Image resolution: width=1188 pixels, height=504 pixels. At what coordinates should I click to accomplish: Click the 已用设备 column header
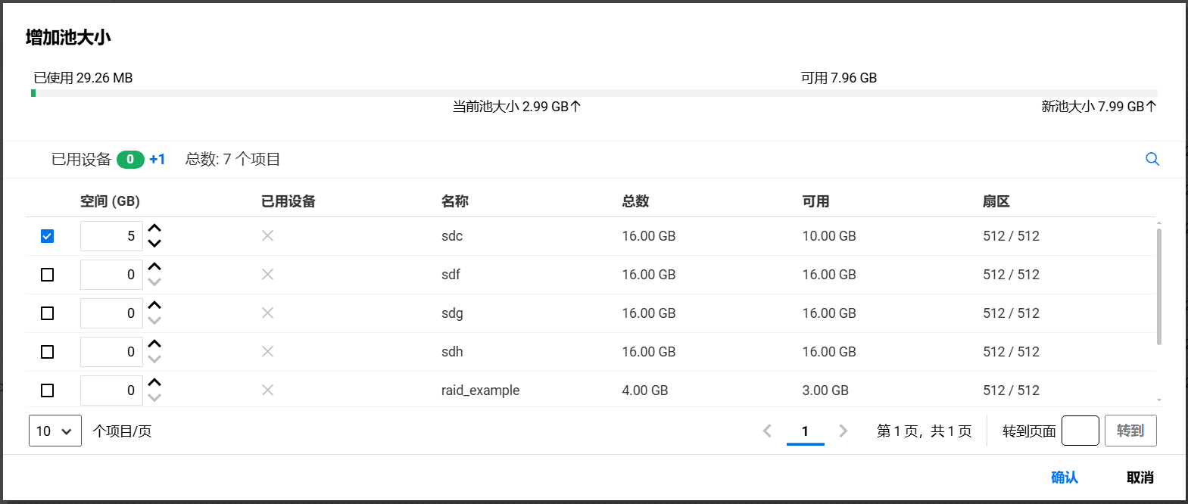point(288,201)
